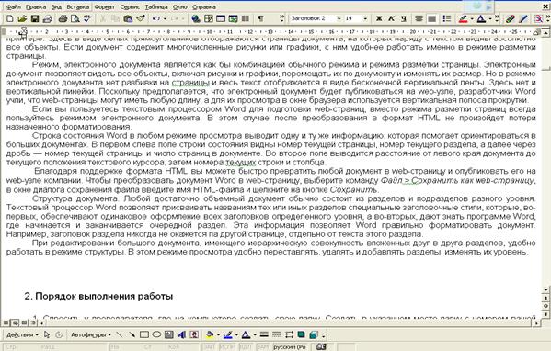
Task: Insert a WordArt object
Action: [x=181, y=334]
